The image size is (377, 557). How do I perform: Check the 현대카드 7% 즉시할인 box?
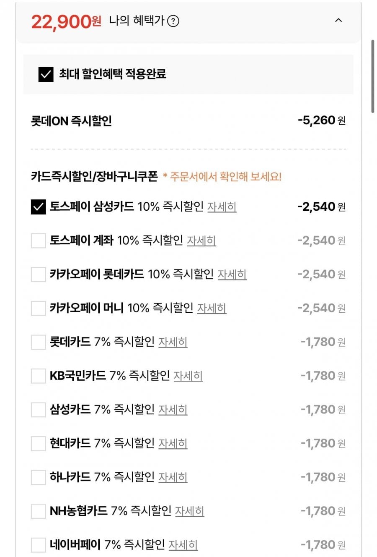click(38, 444)
